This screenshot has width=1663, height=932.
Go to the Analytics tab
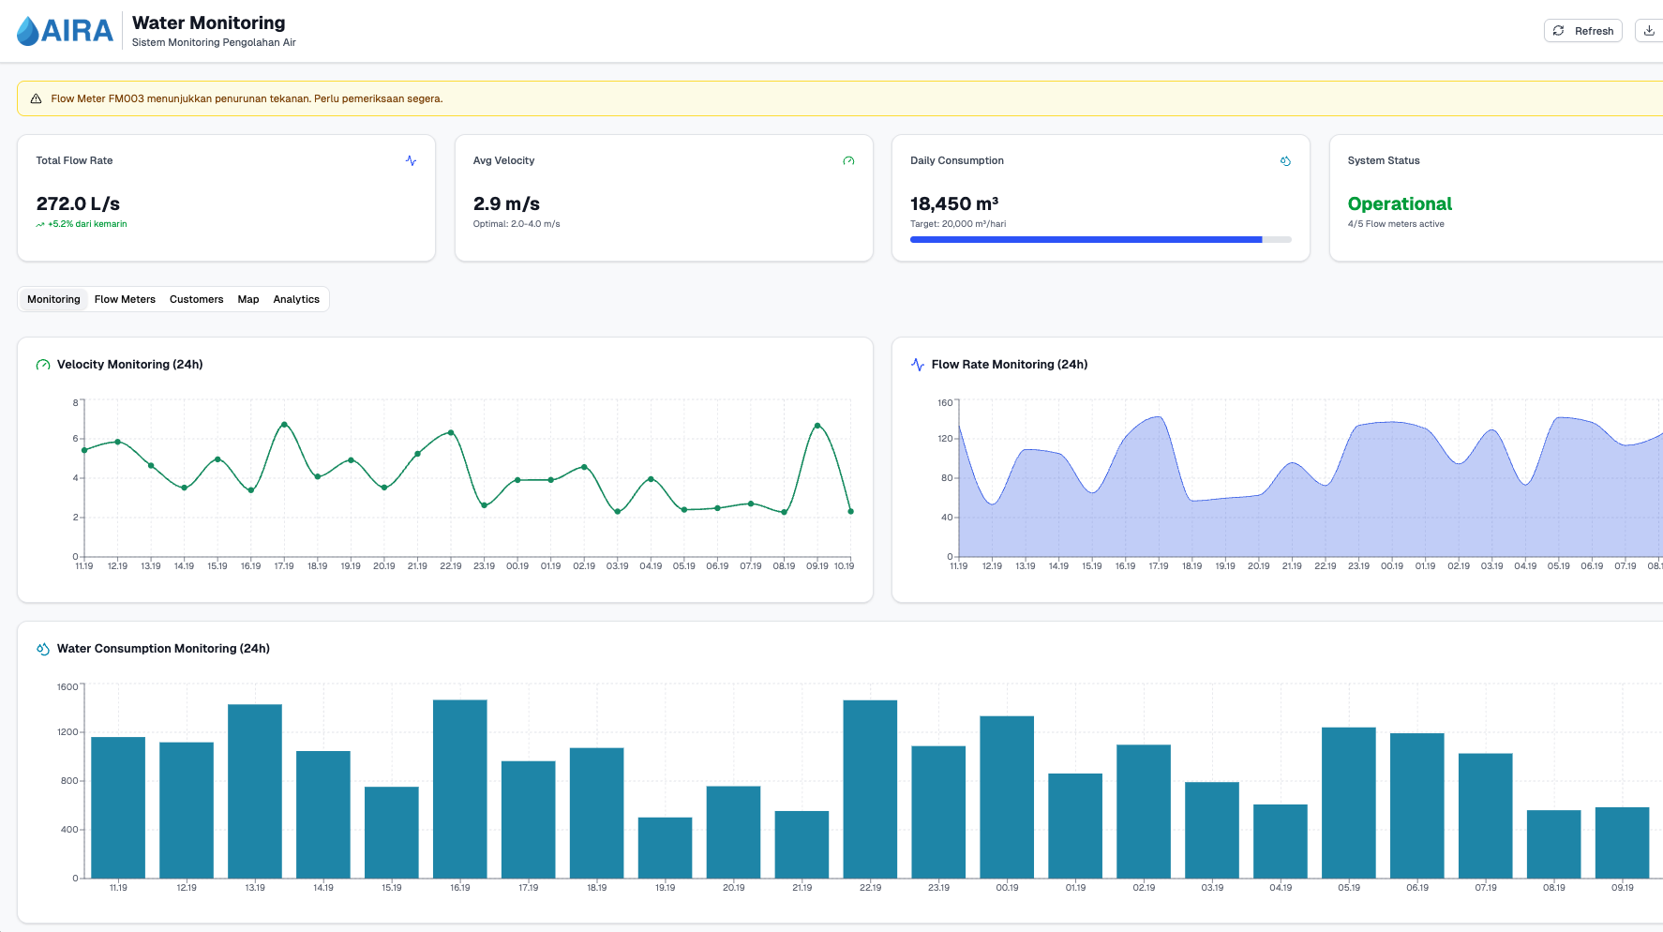pyautogui.click(x=296, y=299)
